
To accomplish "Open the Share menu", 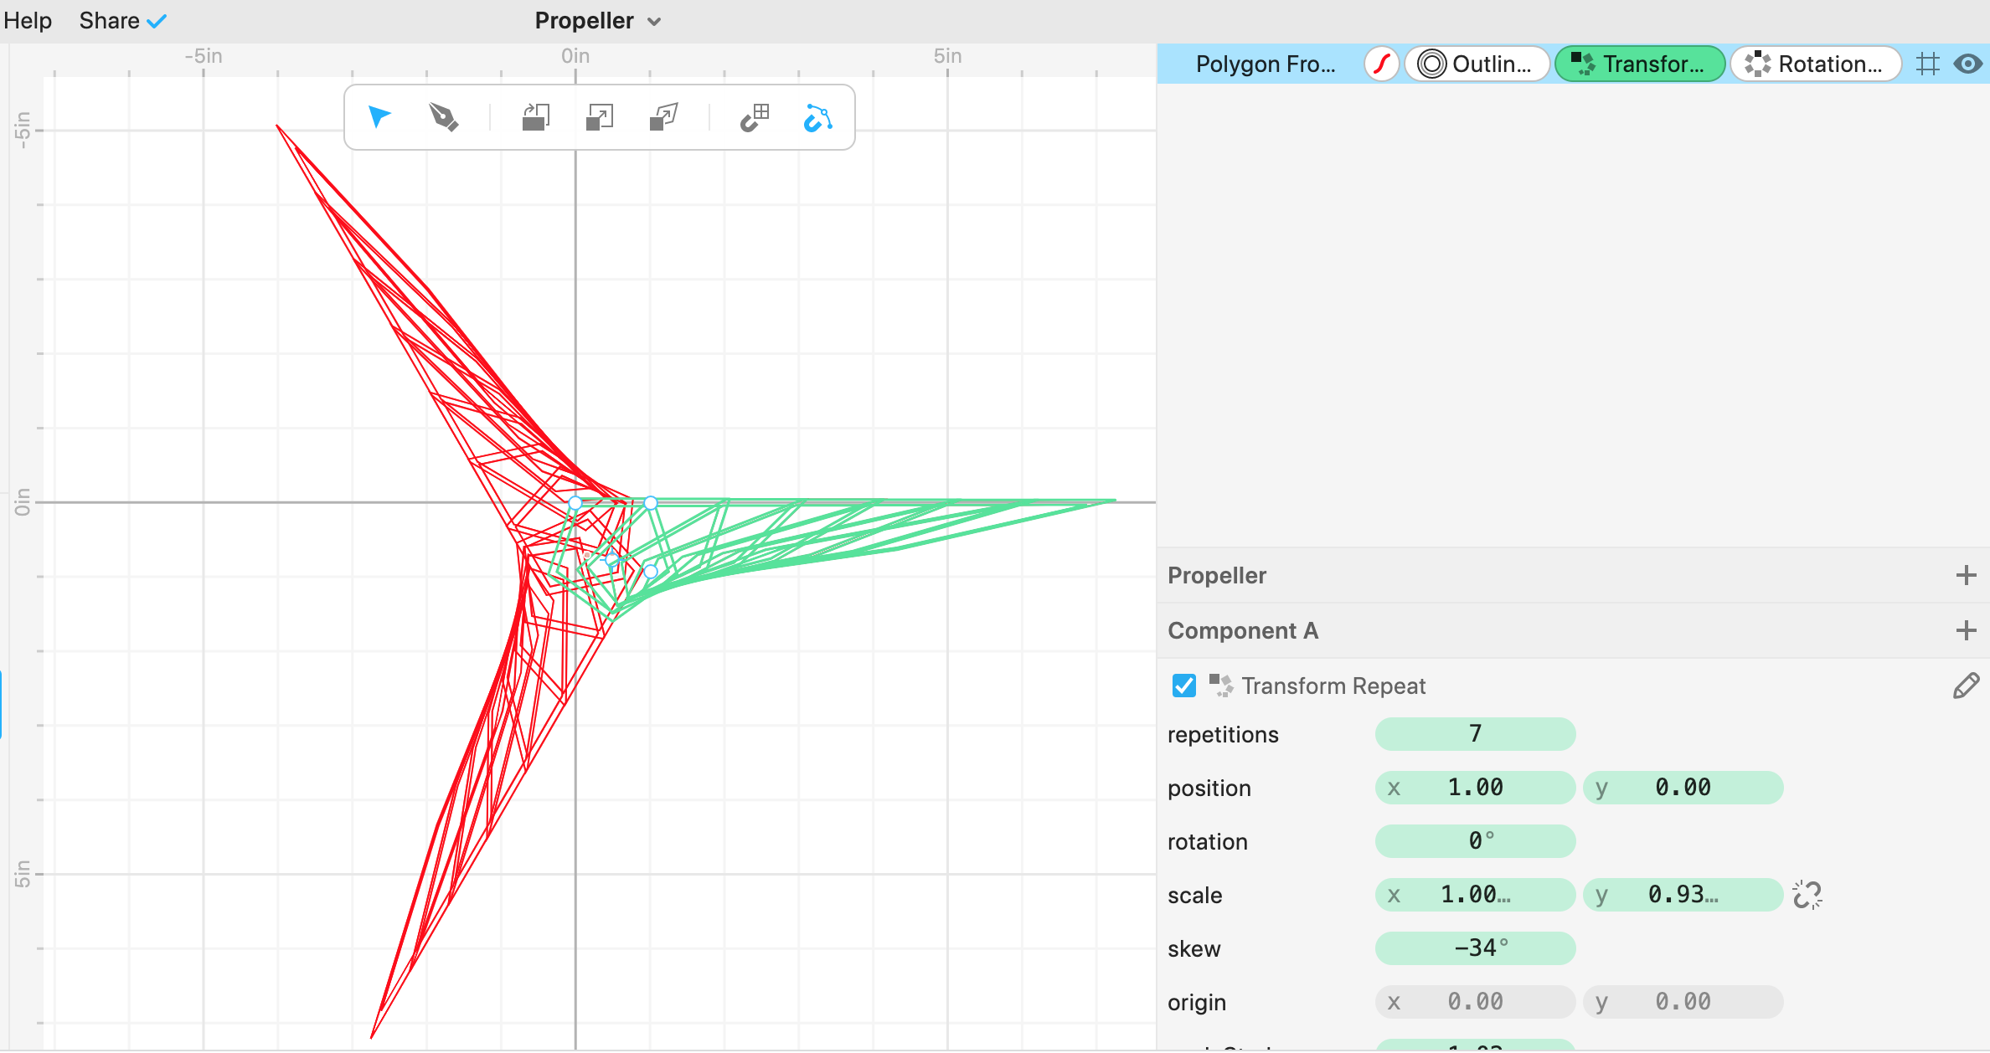I will [x=122, y=21].
